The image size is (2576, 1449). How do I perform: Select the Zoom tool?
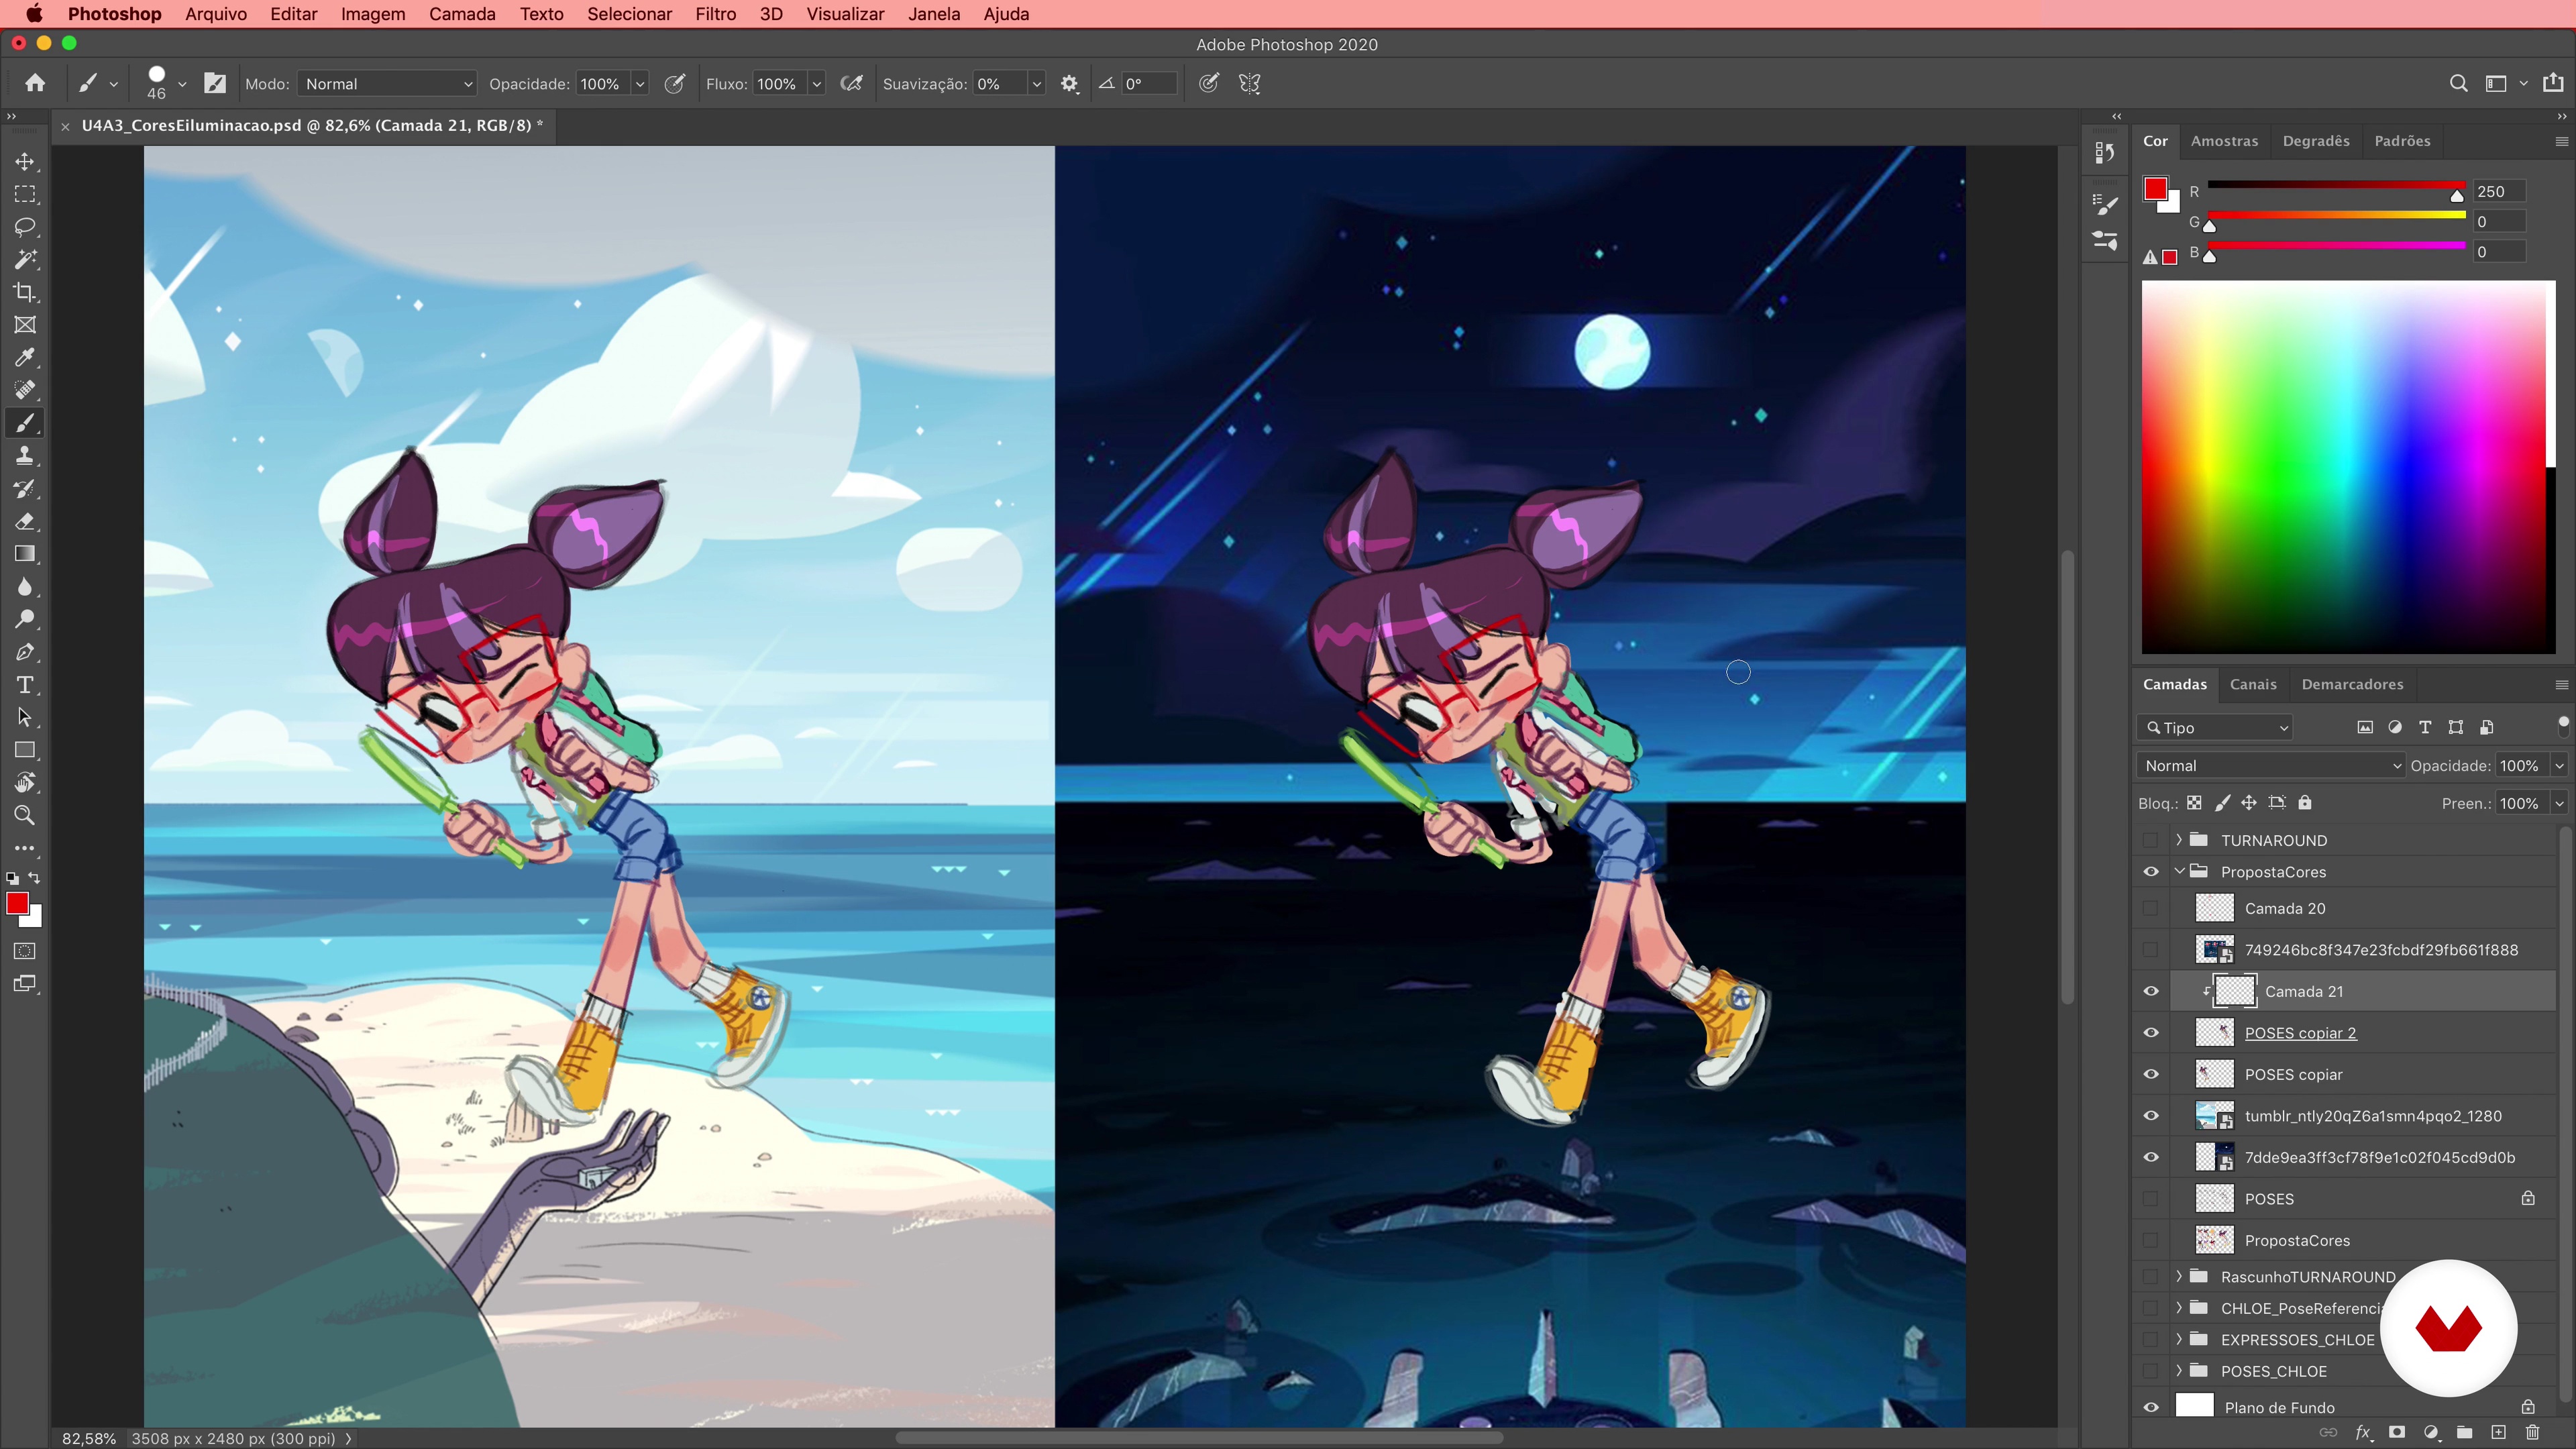(25, 815)
